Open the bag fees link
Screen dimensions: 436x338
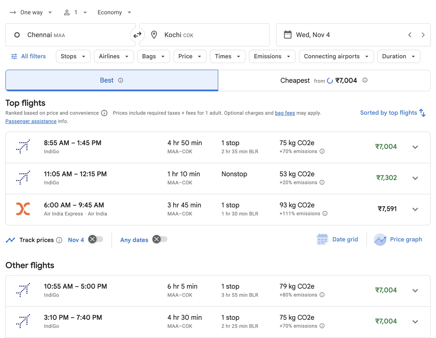[x=285, y=113]
